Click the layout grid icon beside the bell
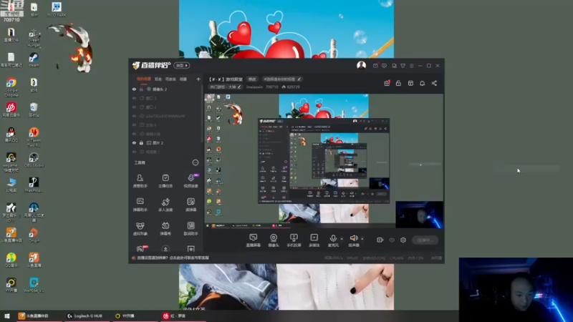Image resolution: width=573 pixels, height=322 pixels. tap(410, 83)
